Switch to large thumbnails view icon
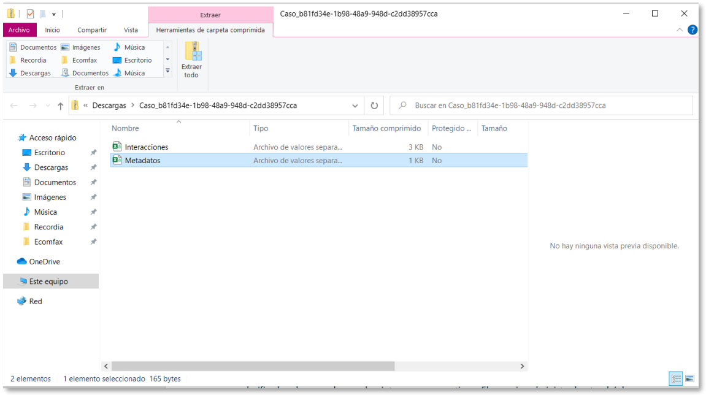This screenshot has width=706, height=395. coord(690,379)
